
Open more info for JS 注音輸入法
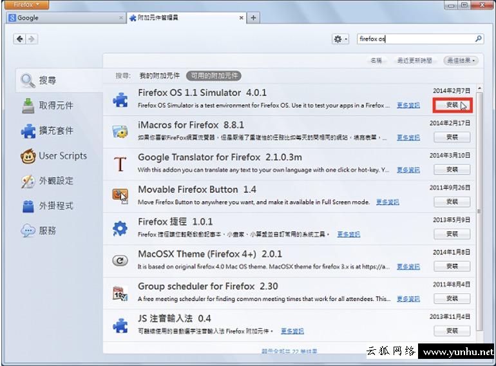tap(292, 331)
